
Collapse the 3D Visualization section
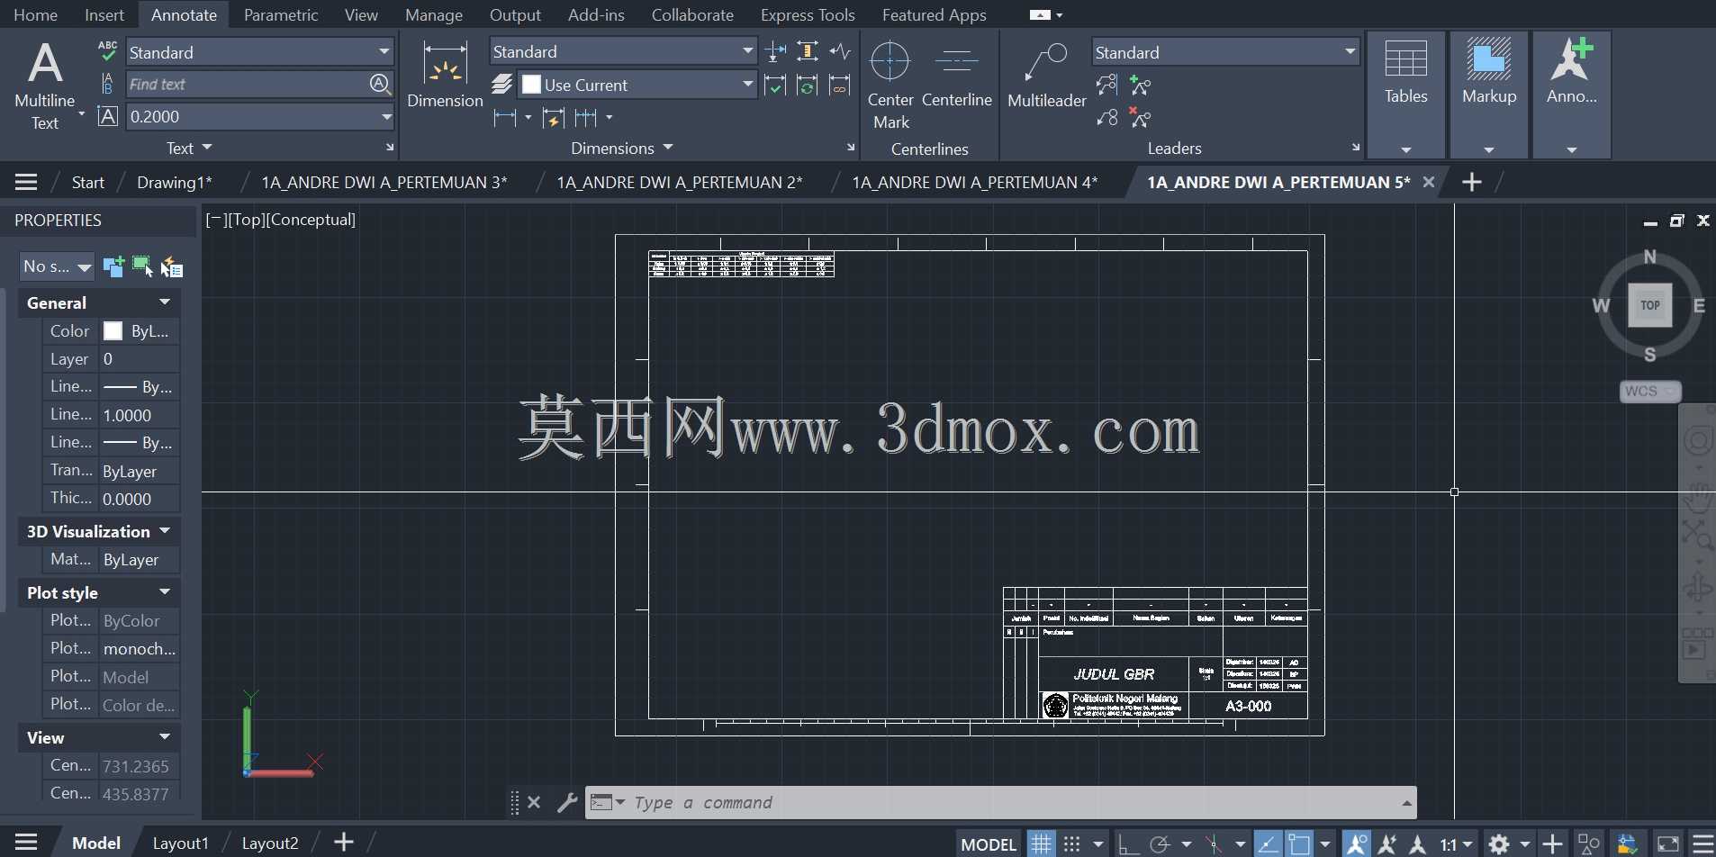click(165, 531)
